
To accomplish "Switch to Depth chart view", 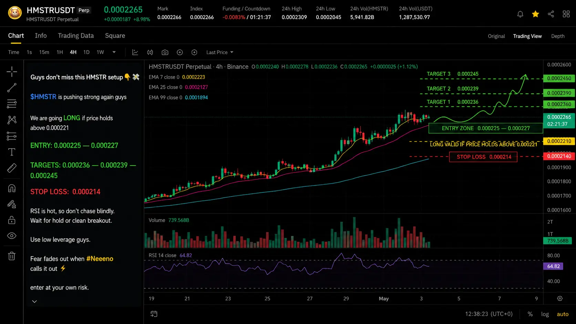I will click(x=558, y=36).
